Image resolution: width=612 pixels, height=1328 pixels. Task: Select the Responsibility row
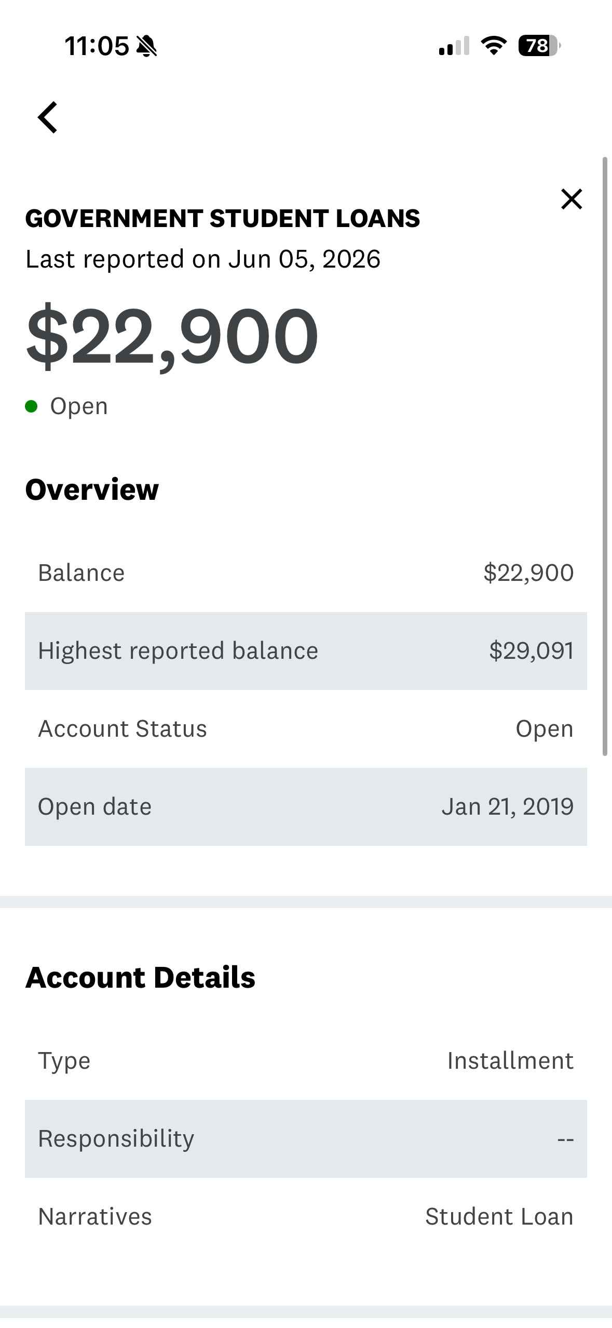(306, 1138)
